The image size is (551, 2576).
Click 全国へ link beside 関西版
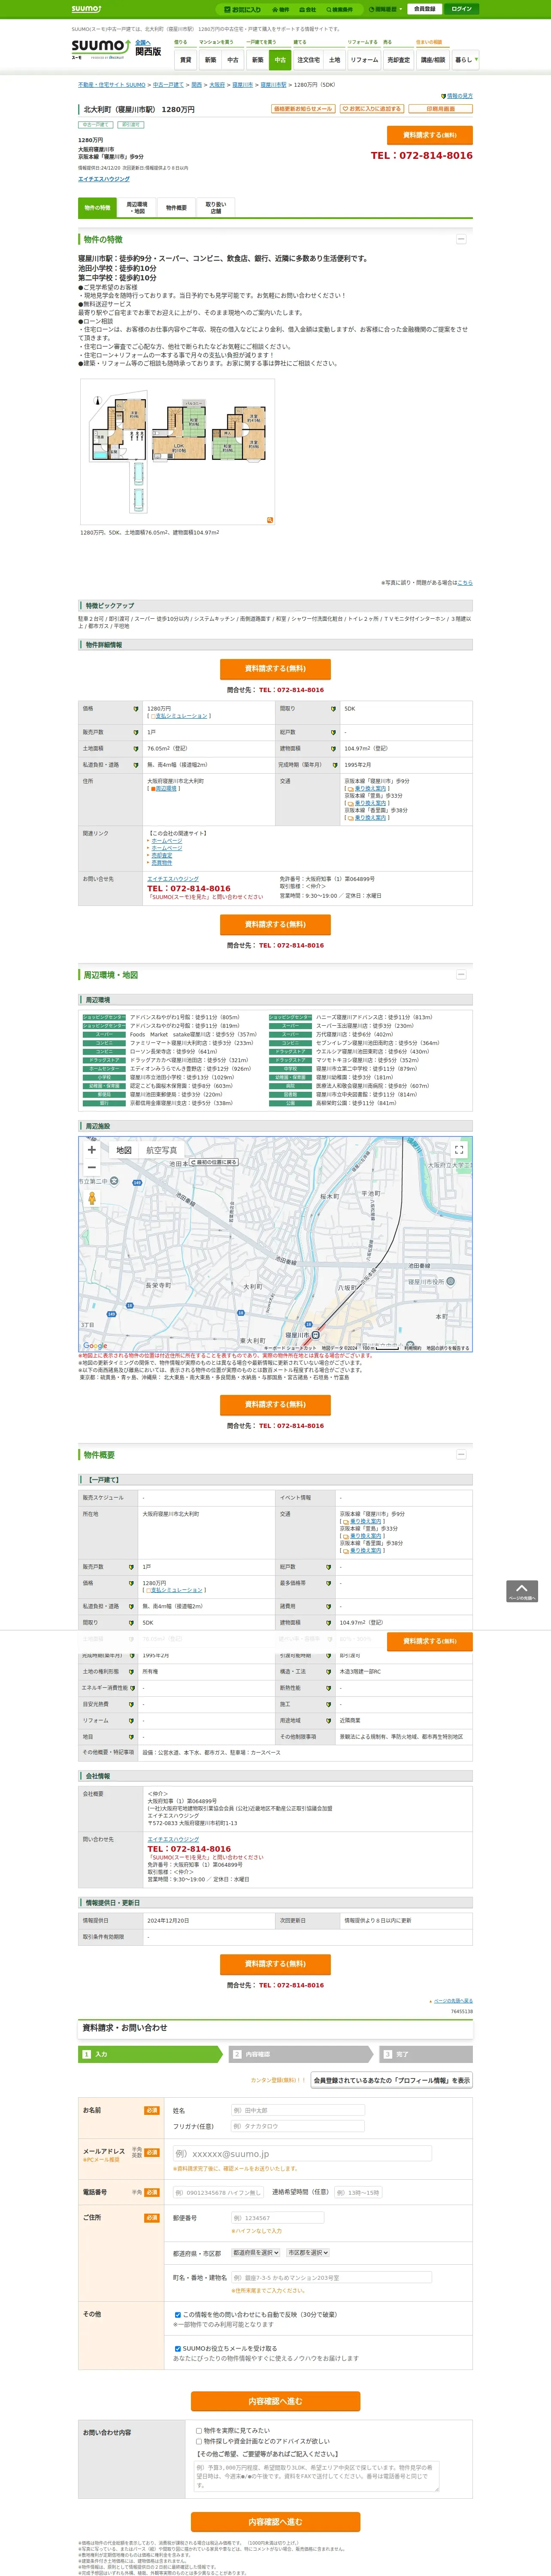pos(143,42)
